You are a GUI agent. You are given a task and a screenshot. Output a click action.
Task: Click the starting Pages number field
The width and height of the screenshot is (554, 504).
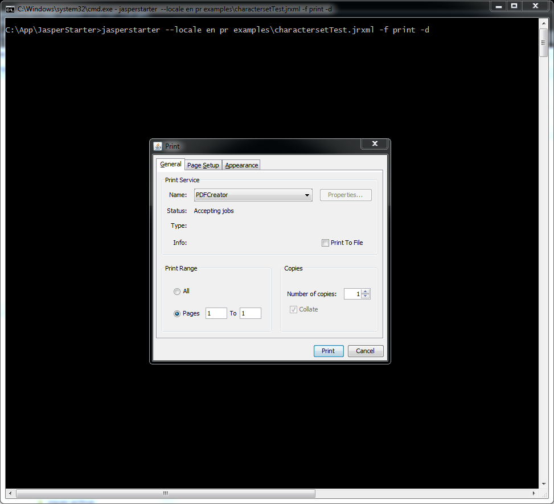click(x=216, y=313)
